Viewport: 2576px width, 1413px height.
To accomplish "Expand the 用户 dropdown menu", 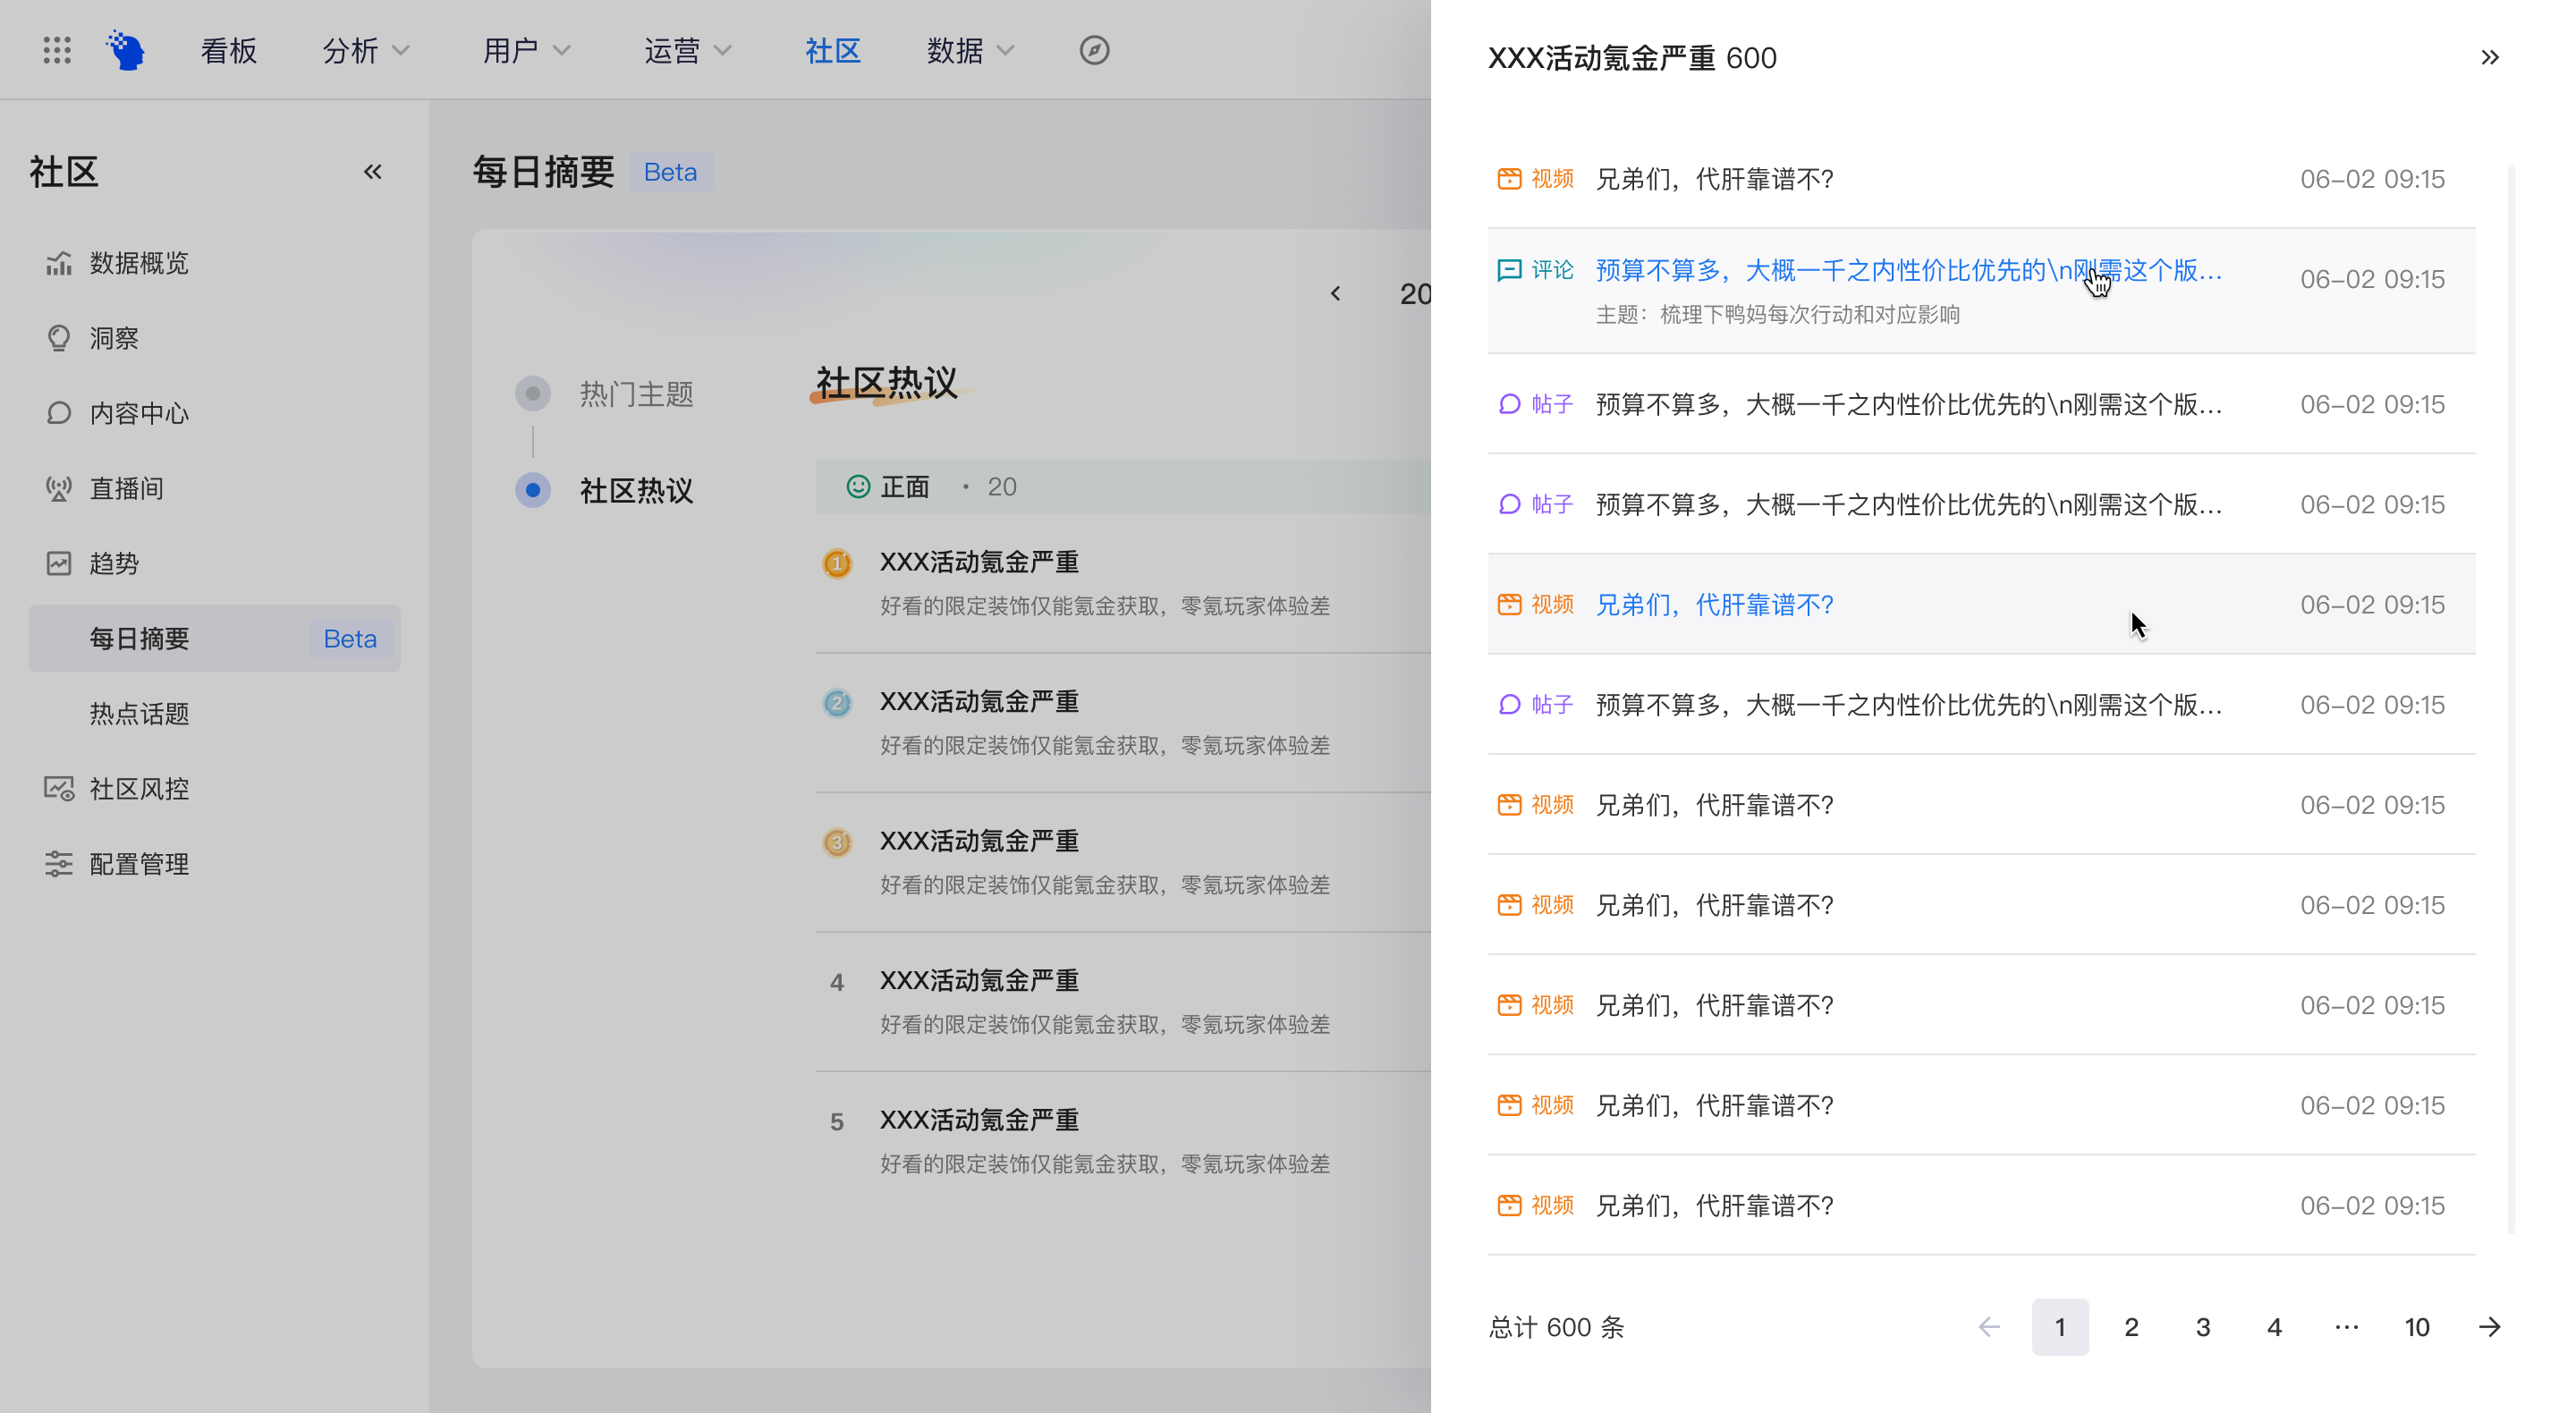I will pos(527,50).
